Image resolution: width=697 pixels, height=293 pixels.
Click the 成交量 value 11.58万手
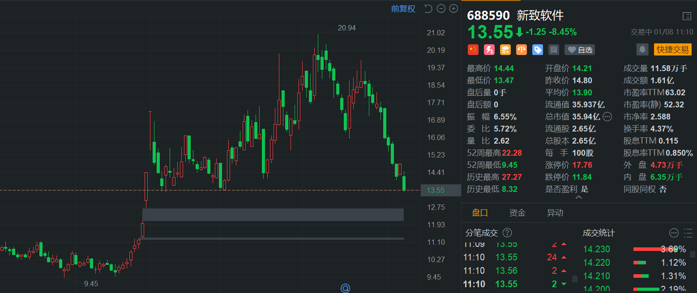click(668, 68)
